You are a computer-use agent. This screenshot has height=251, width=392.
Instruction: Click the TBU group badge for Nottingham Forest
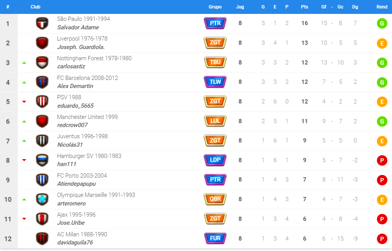pyautogui.click(x=215, y=62)
